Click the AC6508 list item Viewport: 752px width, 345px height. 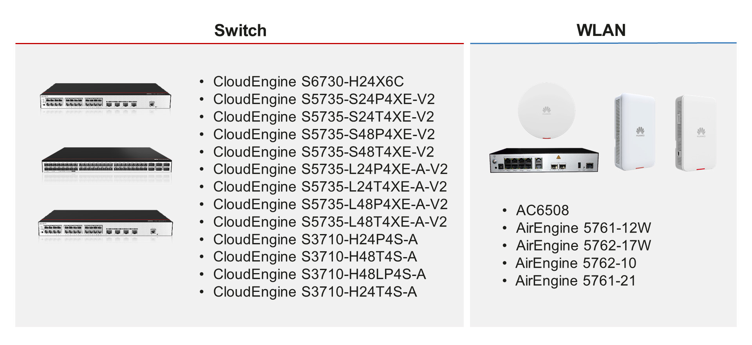pos(542,210)
